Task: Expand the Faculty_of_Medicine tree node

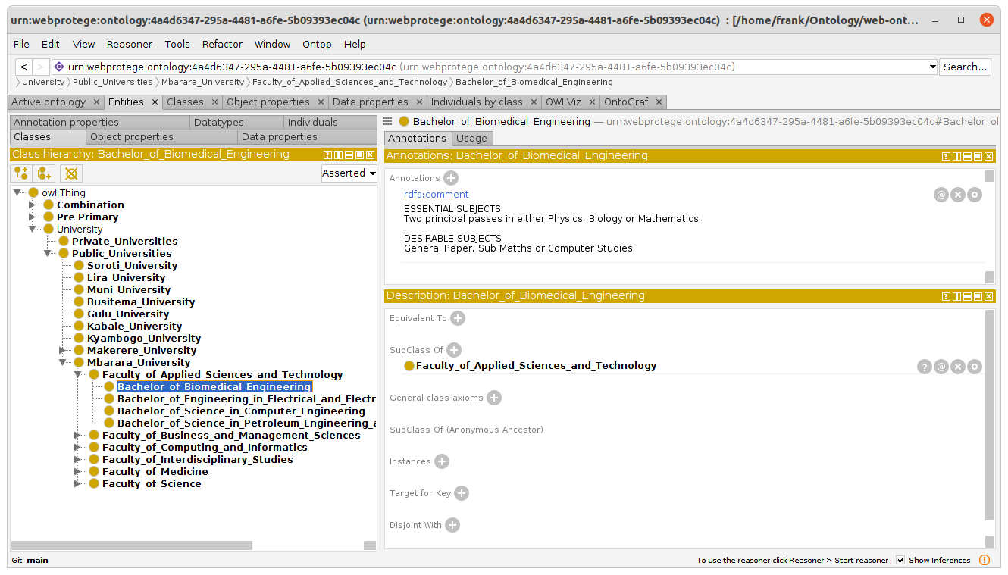Action: pos(78,472)
